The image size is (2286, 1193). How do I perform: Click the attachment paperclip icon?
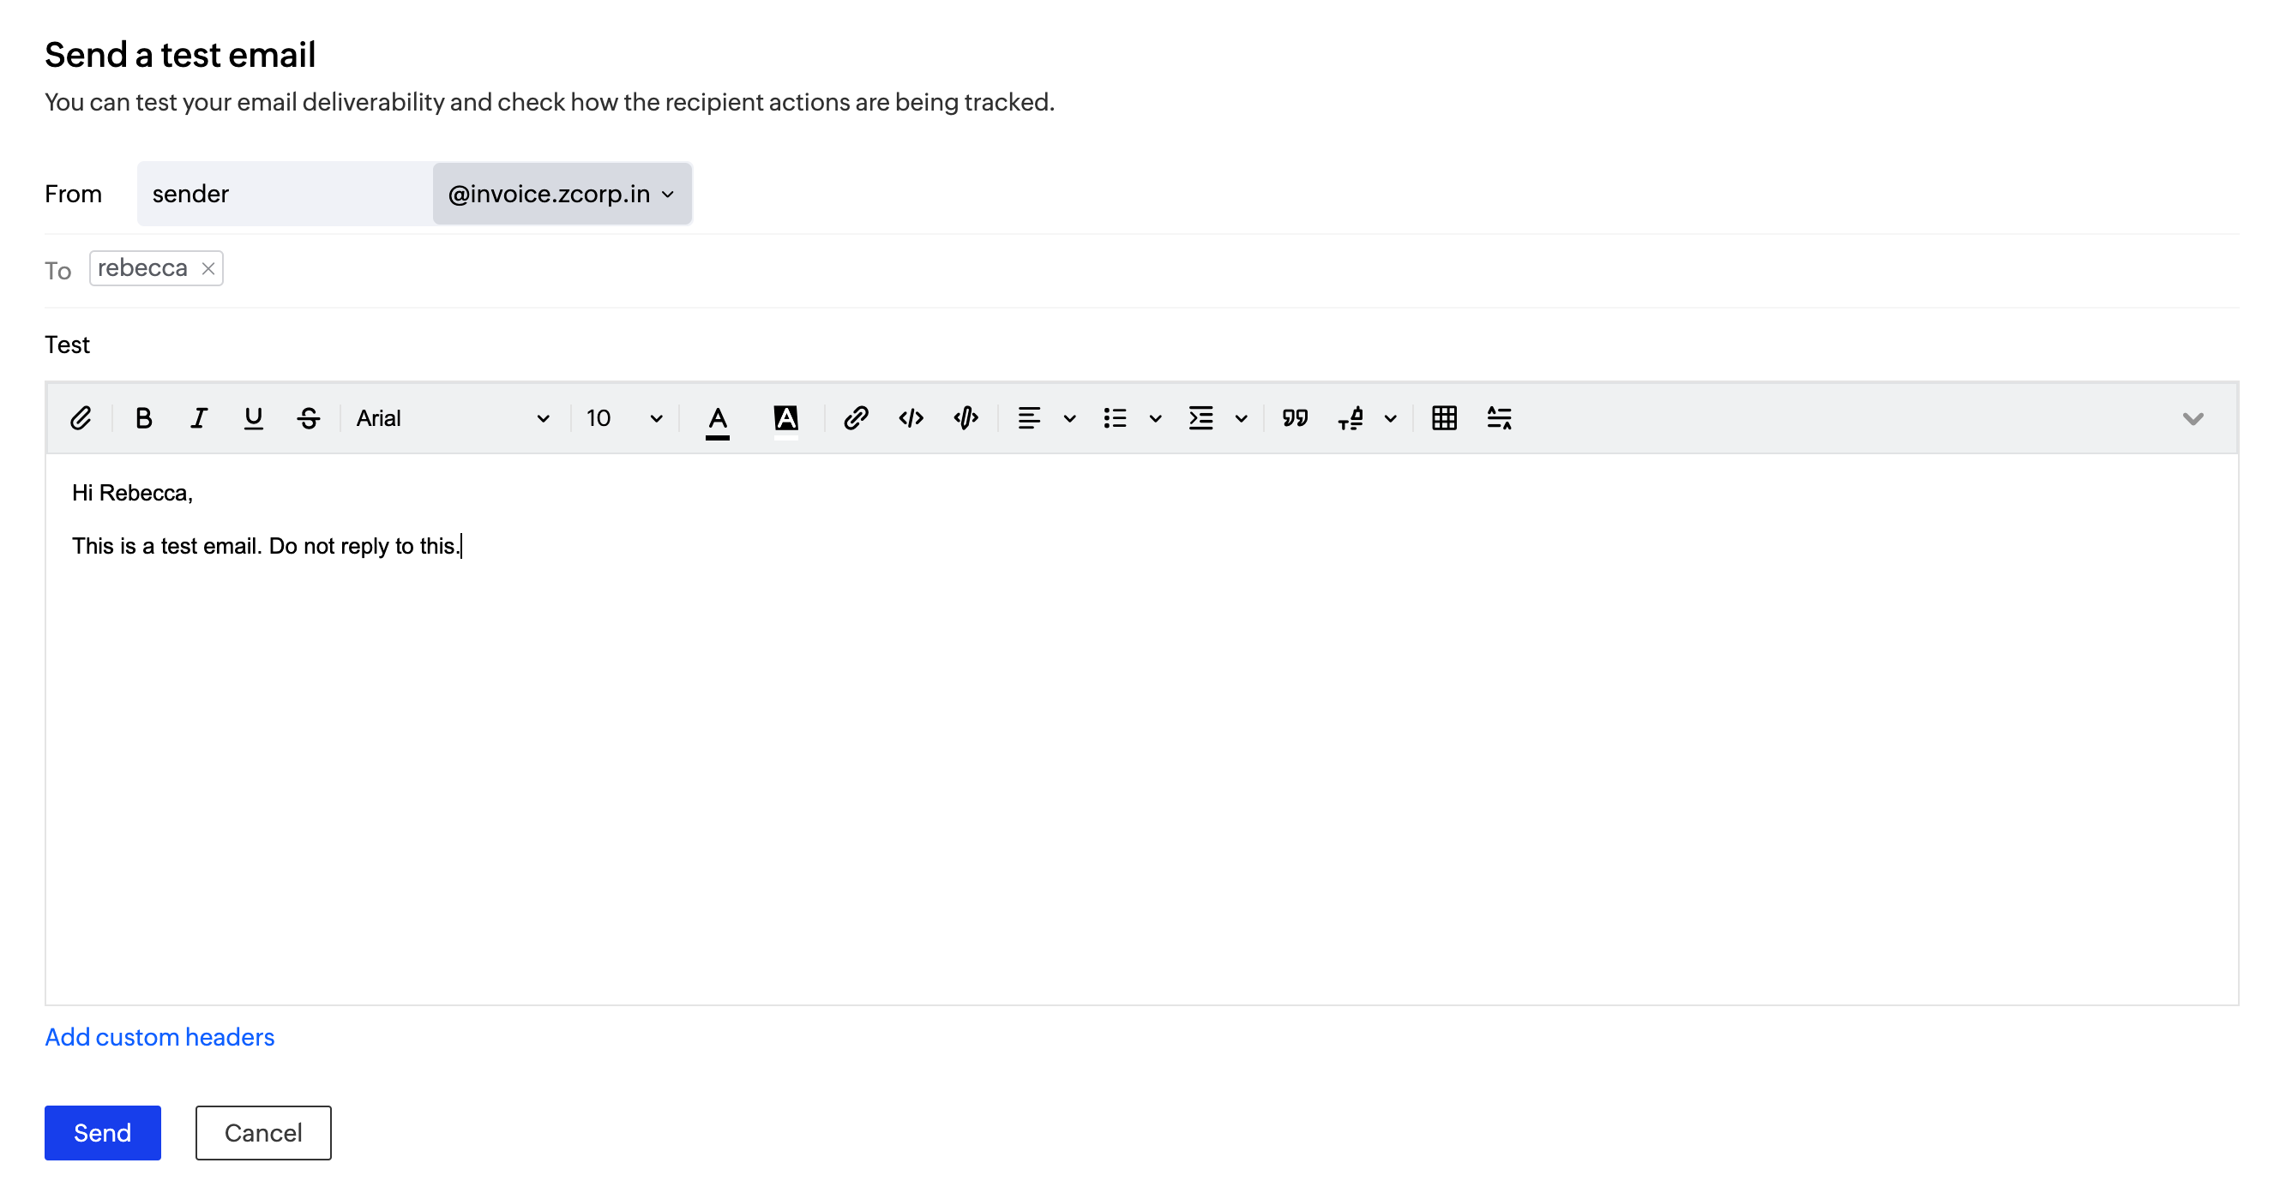(x=81, y=417)
